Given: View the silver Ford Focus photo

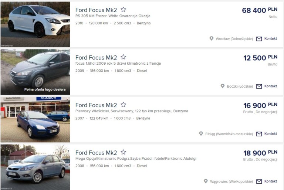Looking at the screenshot, I should [x=35, y=167].
